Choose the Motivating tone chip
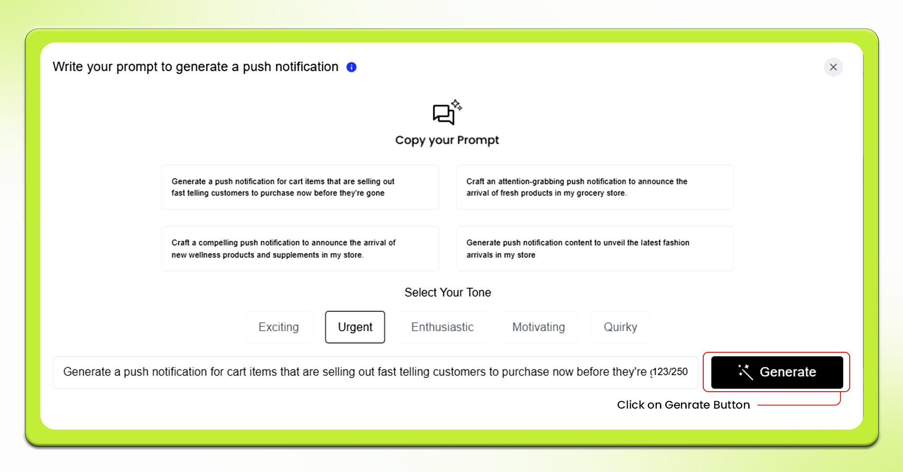This screenshot has width=903, height=472. pyautogui.click(x=538, y=327)
